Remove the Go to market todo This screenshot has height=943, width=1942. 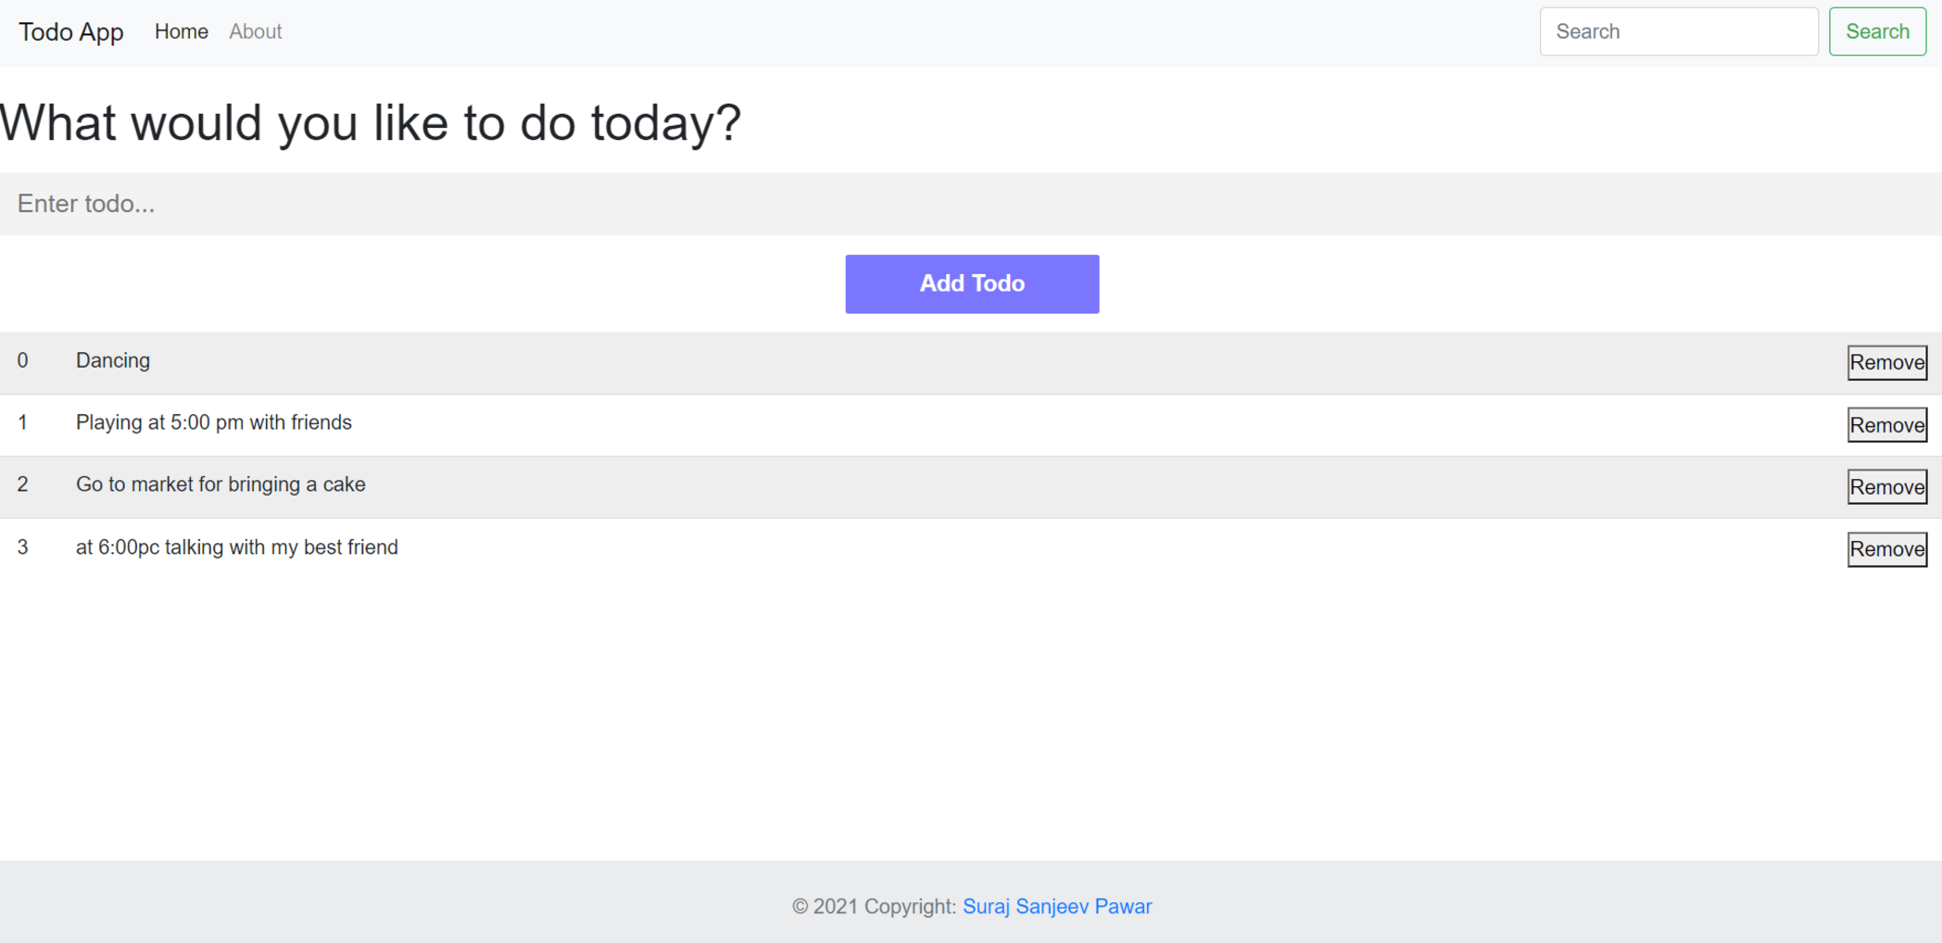1886,487
